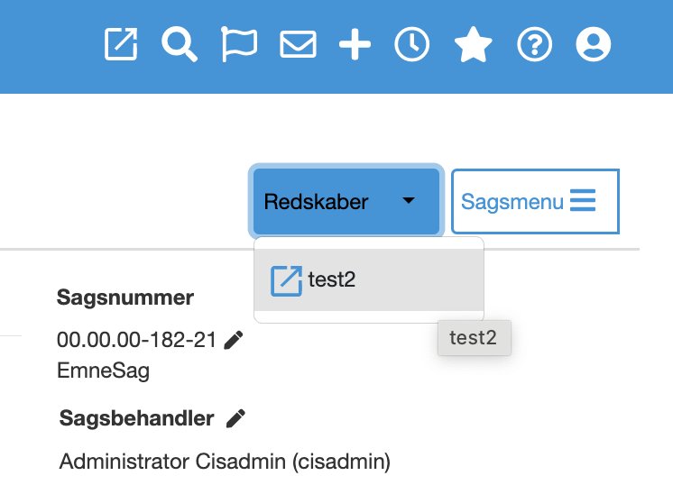Click the flag icon in the header

pos(239,44)
